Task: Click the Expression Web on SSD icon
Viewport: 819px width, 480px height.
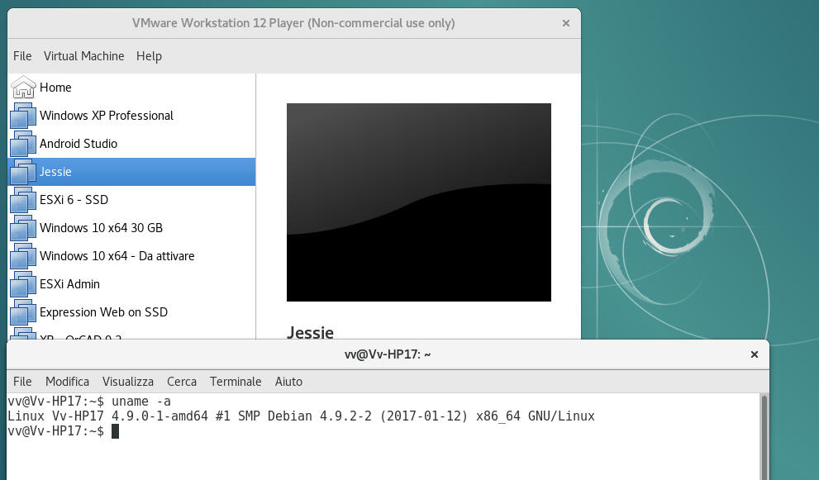Action: 23,313
